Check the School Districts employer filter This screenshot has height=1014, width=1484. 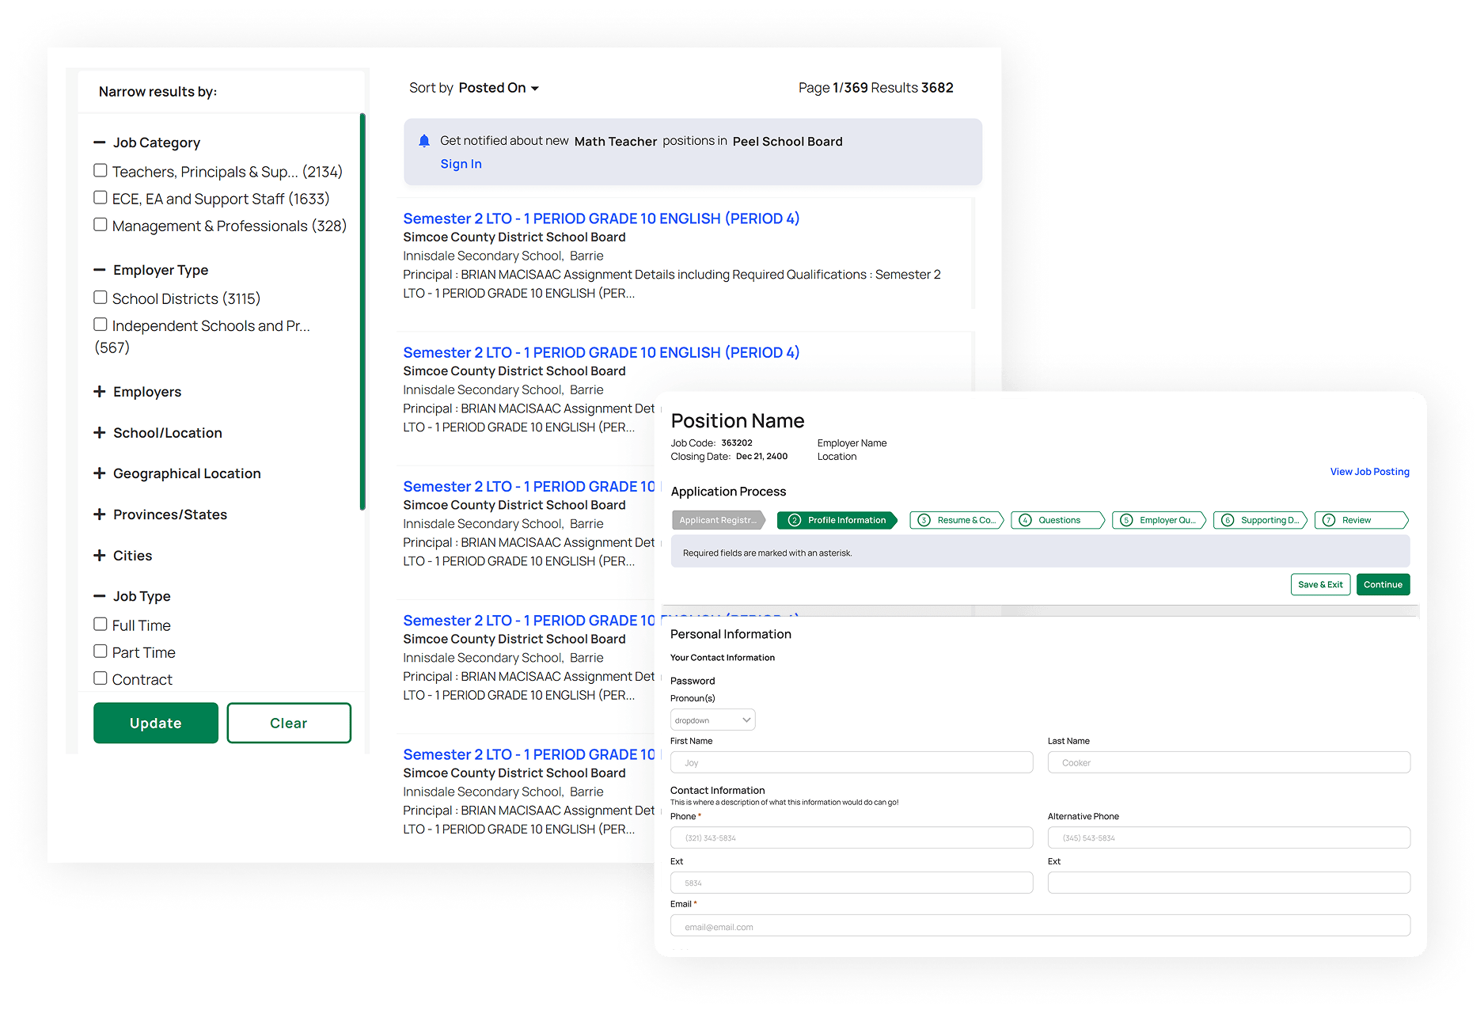coord(100,297)
